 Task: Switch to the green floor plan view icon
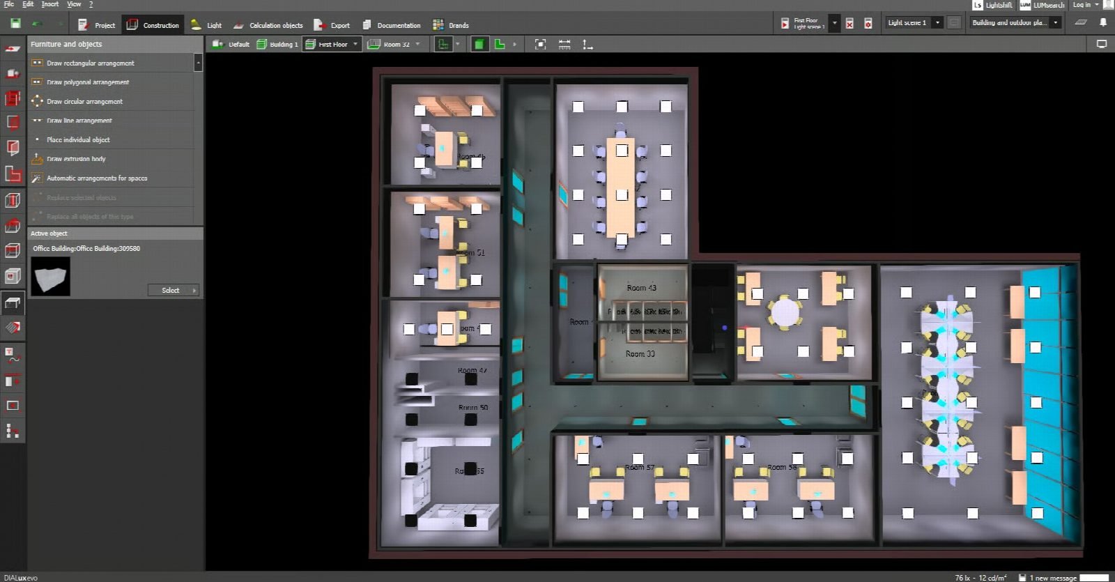tap(500, 44)
